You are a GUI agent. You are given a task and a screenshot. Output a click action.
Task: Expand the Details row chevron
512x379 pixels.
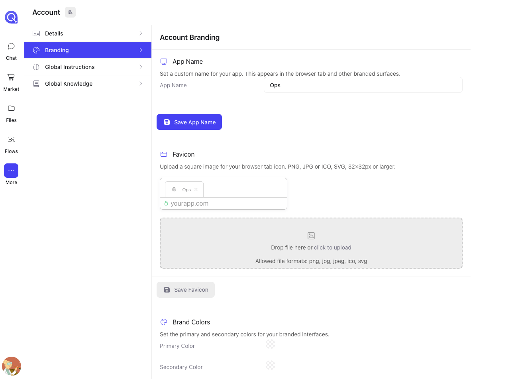[x=141, y=33]
